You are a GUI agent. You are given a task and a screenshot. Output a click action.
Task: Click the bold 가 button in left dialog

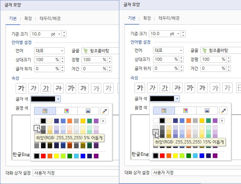21,88
